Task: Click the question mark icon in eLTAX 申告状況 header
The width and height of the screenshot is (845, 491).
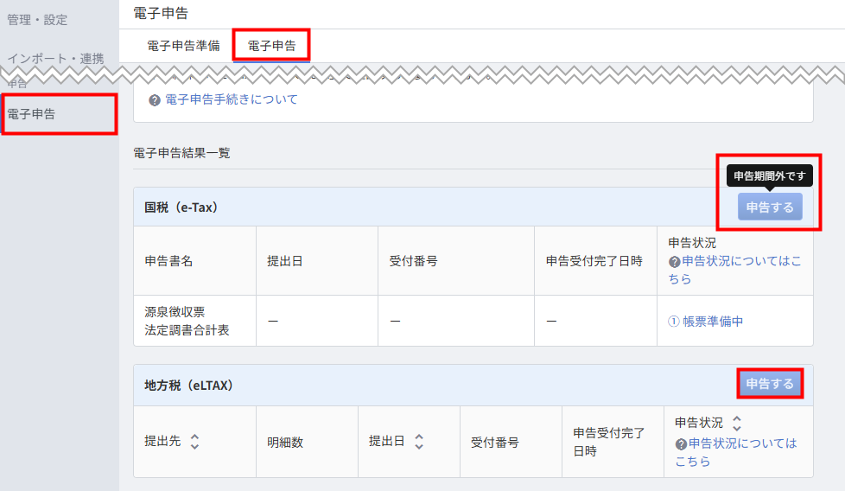Action: tap(681, 443)
